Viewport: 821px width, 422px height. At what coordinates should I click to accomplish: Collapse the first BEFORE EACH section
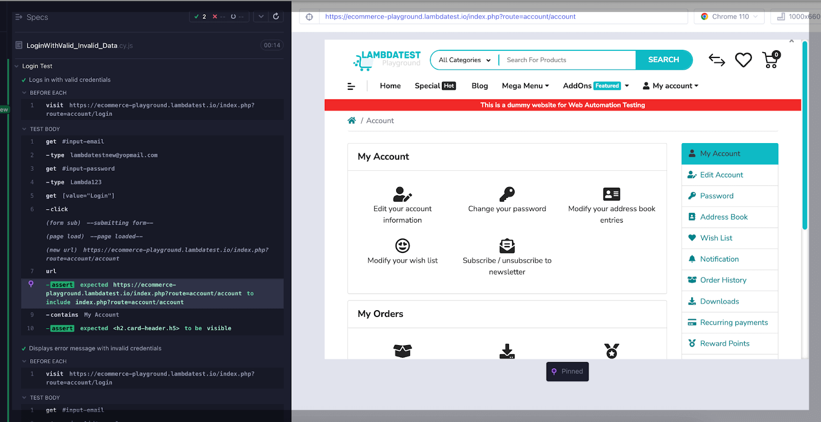point(24,93)
